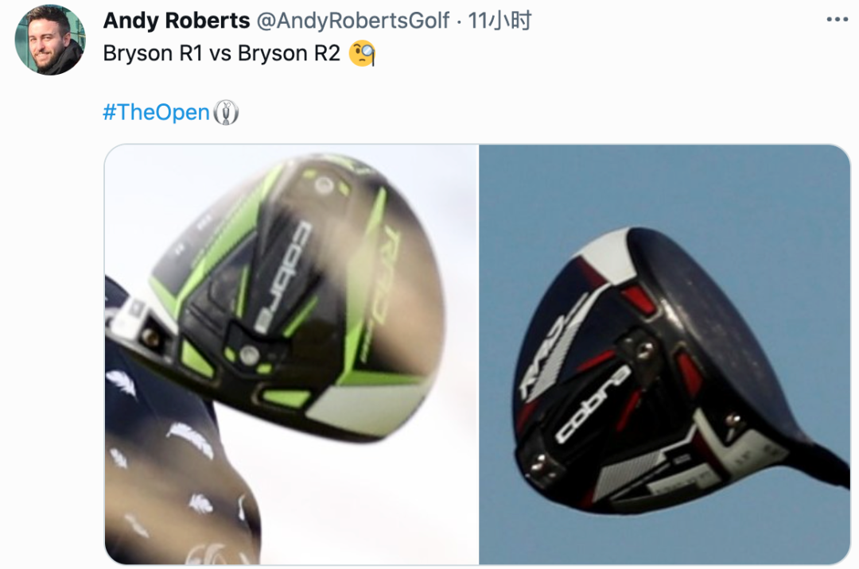Open the Andy Roberts display name
Image resolution: width=859 pixels, height=569 pixels.
pyautogui.click(x=177, y=21)
